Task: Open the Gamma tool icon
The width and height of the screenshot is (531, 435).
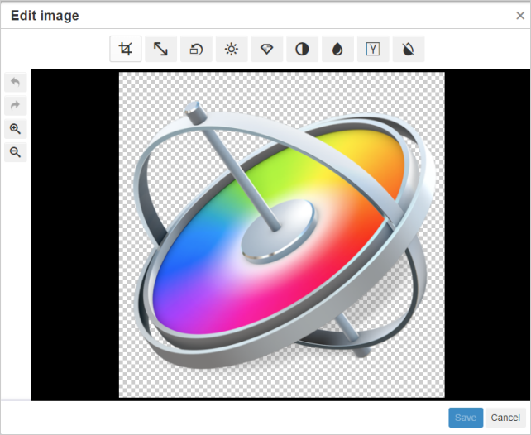Action: pyautogui.click(x=373, y=49)
